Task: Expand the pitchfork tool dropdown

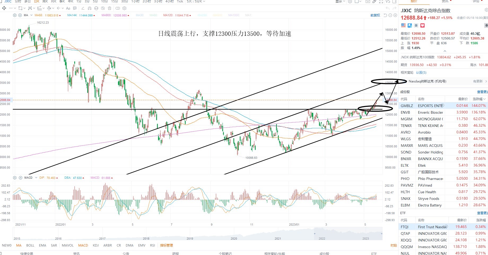Action: coord(34,8)
